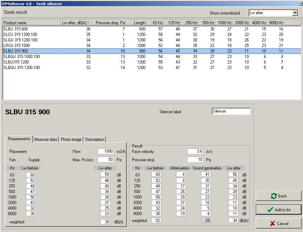Image resolution: width=303 pixels, height=232 pixels.
Task: Select row LRCA 315 1000
Action: (x=152, y=45)
